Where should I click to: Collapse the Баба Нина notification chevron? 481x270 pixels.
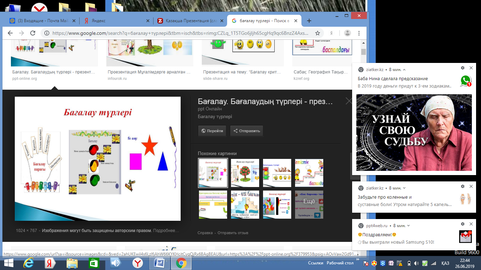(x=404, y=70)
